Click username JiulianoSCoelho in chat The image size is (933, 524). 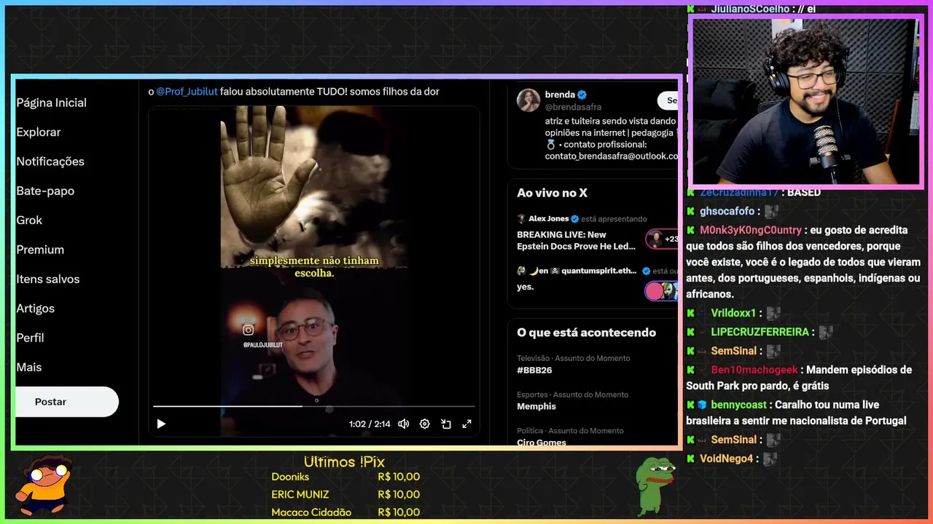pos(751,9)
